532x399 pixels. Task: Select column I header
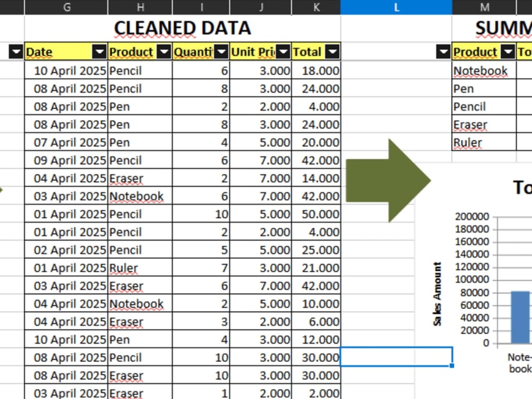coord(201,7)
